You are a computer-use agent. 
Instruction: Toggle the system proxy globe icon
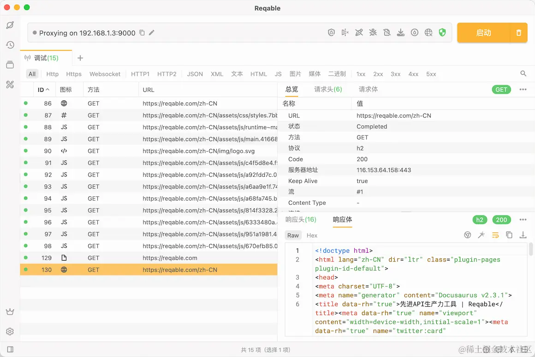[428, 32]
